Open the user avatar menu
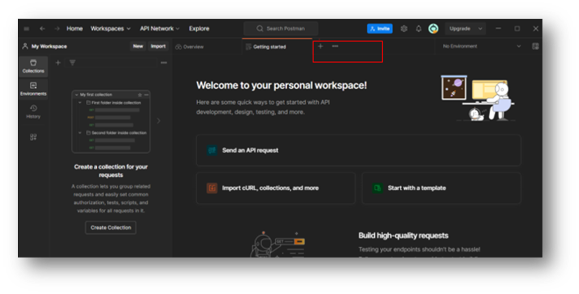Screen dimensions: 579x294 click(x=434, y=29)
